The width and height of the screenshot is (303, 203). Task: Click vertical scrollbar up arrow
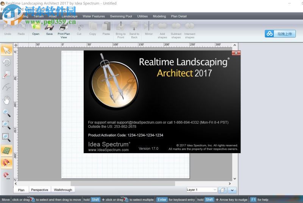[235, 45]
